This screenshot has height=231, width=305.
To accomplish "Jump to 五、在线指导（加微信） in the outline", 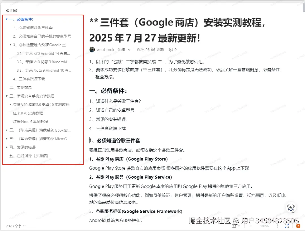I will (x=29, y=156).
